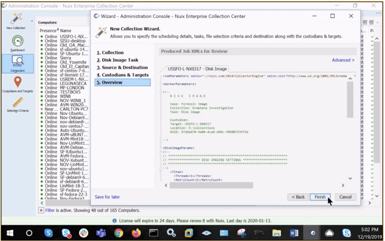Collapse the WorkerParameters XML fold marker
This screenshot has width=385, height=241.
point(161,84)
